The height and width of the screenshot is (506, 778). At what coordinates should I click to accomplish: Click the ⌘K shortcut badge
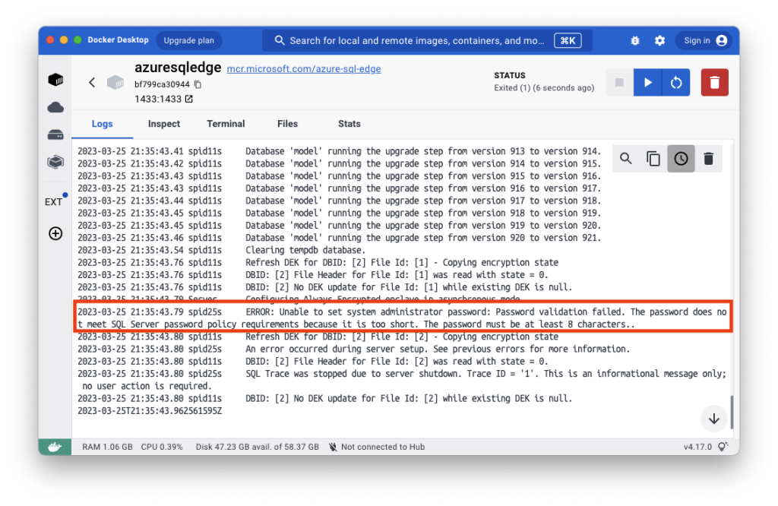pos(568,41)
